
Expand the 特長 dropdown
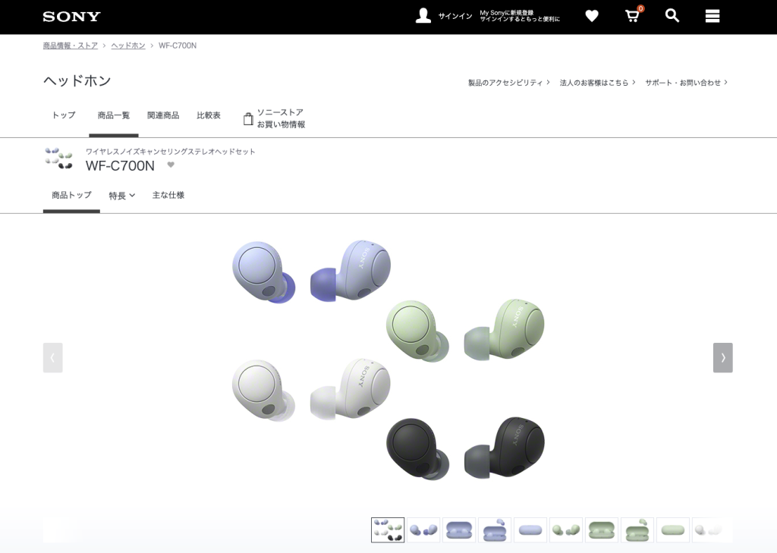tap(122, 196)
